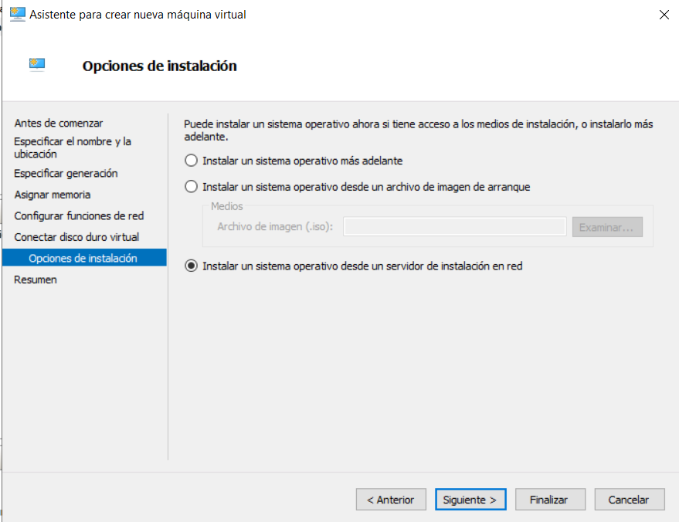679x522 pixels.
Task: Open the 'Asignar memoria' step
Action: coord(52,195)
